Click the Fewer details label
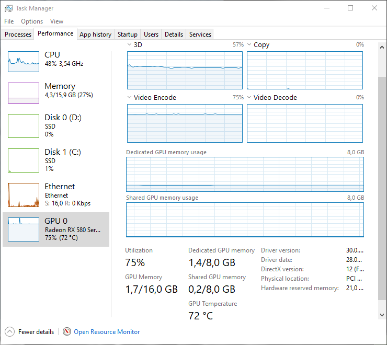Viewport: 387px width, 345px height. pyautogui.click(x=36, y=332)
